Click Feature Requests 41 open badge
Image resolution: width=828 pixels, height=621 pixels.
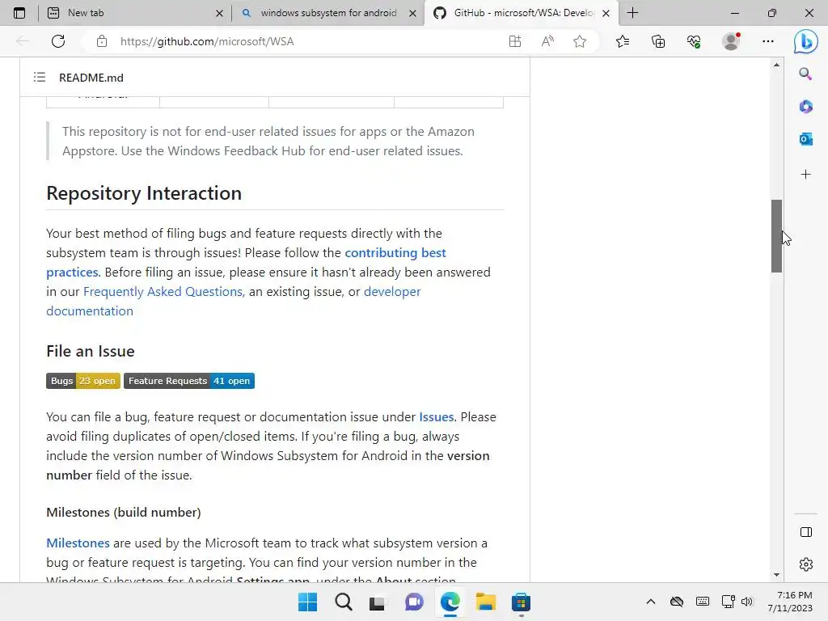click(189, 381)
